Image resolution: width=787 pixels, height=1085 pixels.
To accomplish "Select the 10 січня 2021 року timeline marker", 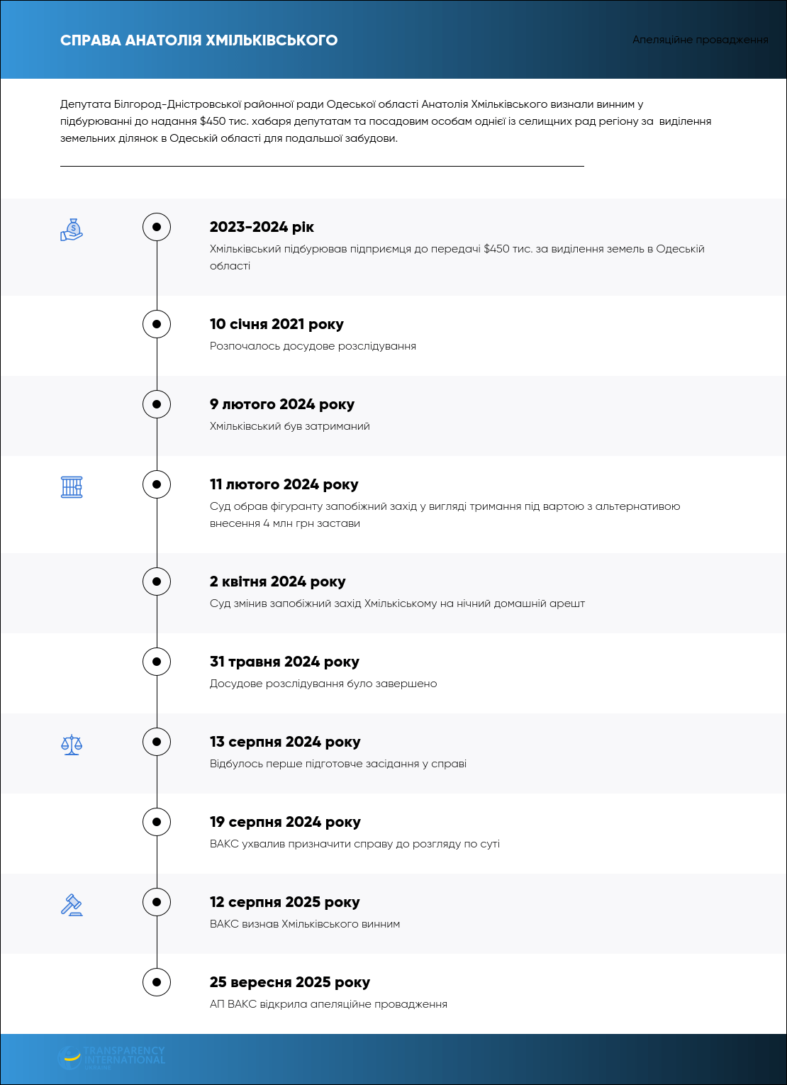I will [157, 324].
